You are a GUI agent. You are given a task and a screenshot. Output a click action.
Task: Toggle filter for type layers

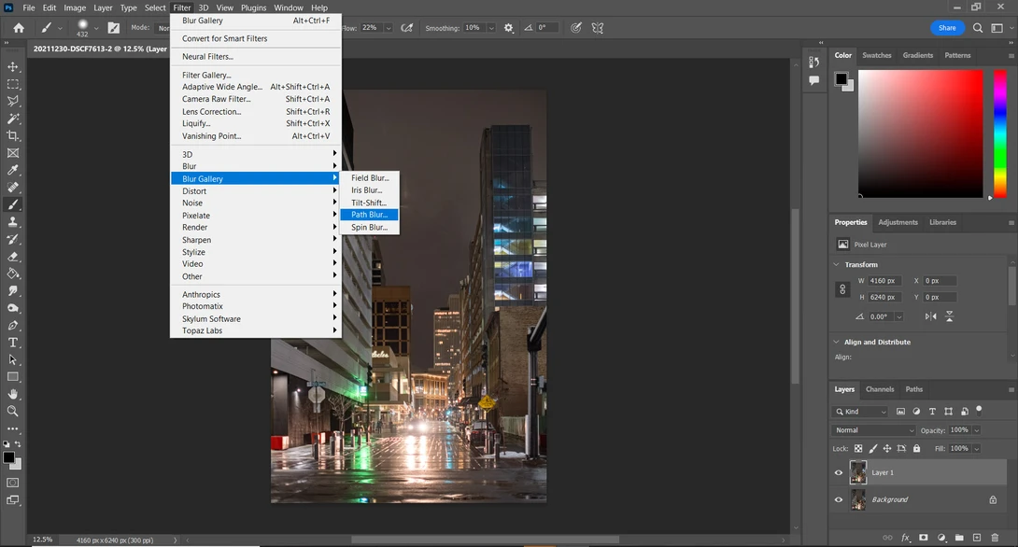click(932, 412)
